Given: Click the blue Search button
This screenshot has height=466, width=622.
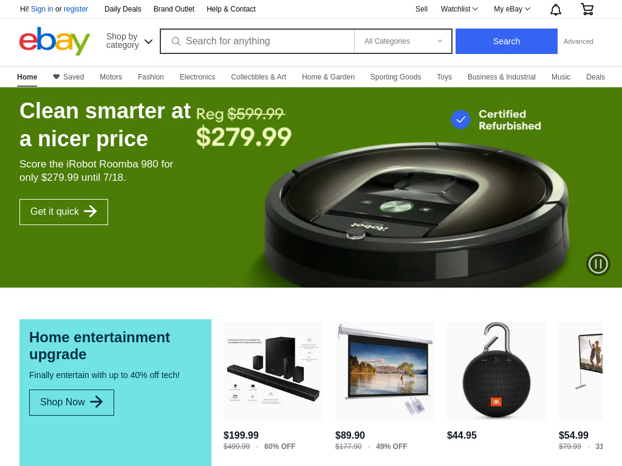Looking at the screenshot, I should (x=506, y=41).
